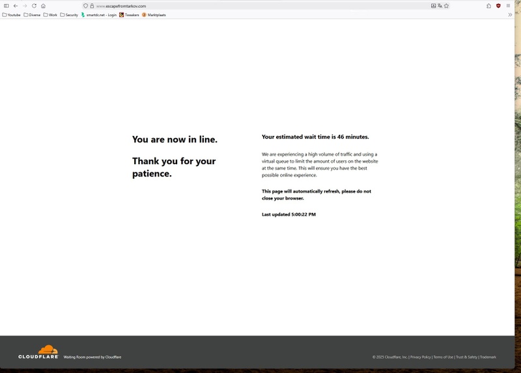
Task: Open the Trust & Safety footer link
Action: 466,357
